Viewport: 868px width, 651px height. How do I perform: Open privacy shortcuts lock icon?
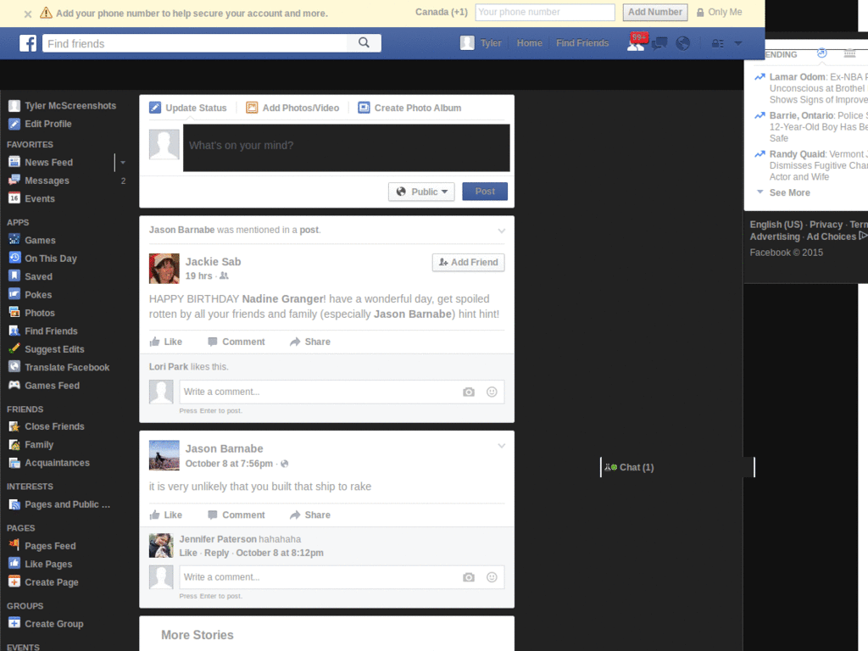717,43
